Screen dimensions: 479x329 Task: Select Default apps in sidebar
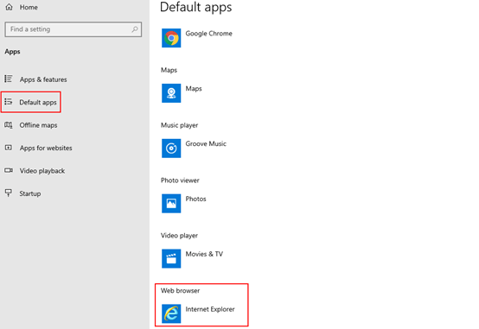[x=38, y=102]
